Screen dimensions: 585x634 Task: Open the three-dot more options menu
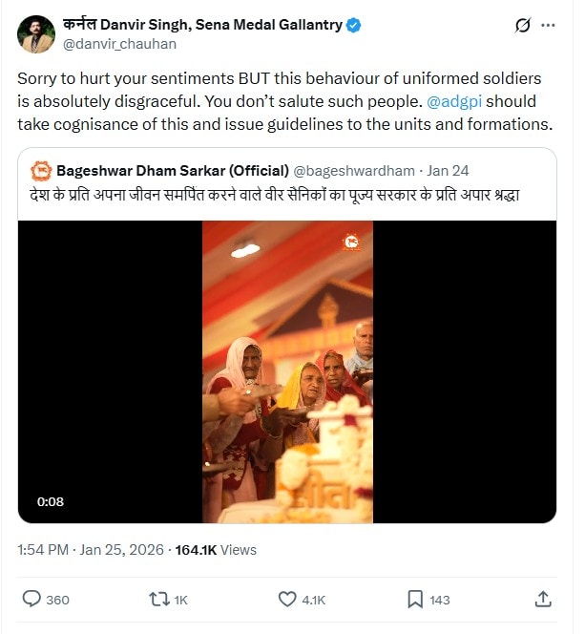[553, 26]
